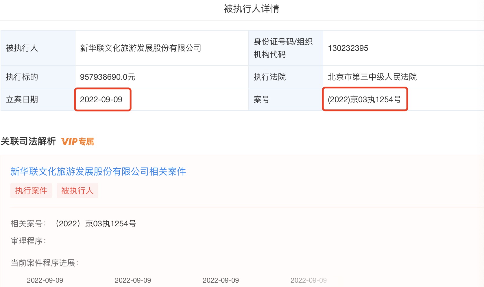484x287 pixels.
Task: Select the third date in the progress timeline
Action: [221, 280]
